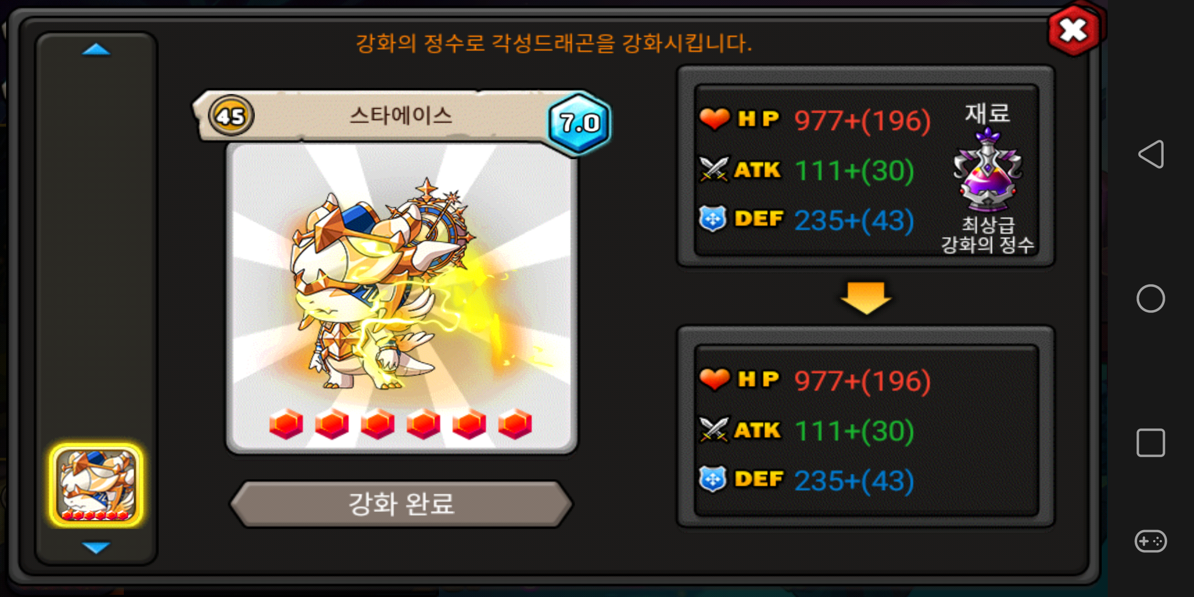Viewport: 1194px width, 597px height.
Task: Tap the HP heart icon in result panel
Action: pyautogui.click(x=714, y=379)
